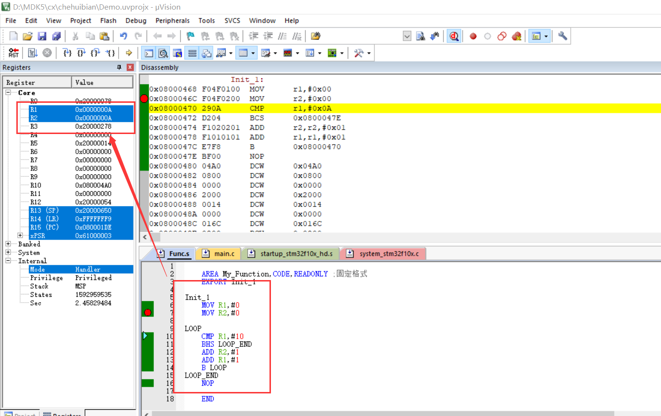Click disassembly line with BCS instruction
This screenshot has height=416, width=661.
coord(404,118)
